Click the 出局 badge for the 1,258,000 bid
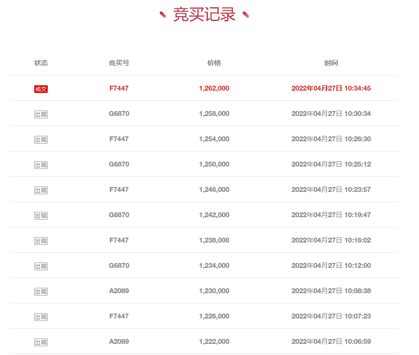Image resolution: width=419 pixels, height=355 pixels. (x=41, y=114)
